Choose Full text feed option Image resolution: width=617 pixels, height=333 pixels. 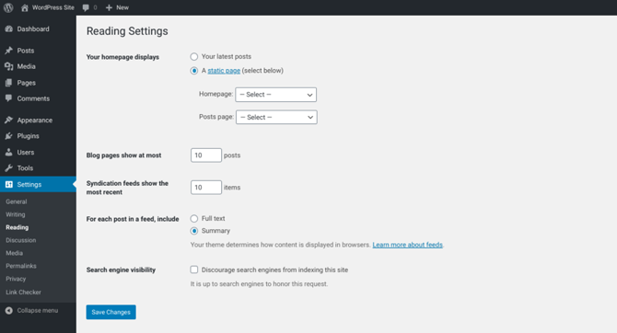click(194, 219)
